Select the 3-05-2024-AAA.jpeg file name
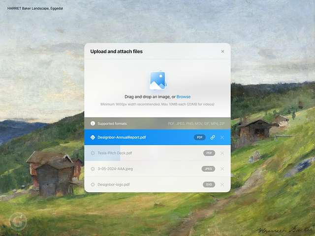The height and width of the screenshot is (236, 315). [115, 169]
